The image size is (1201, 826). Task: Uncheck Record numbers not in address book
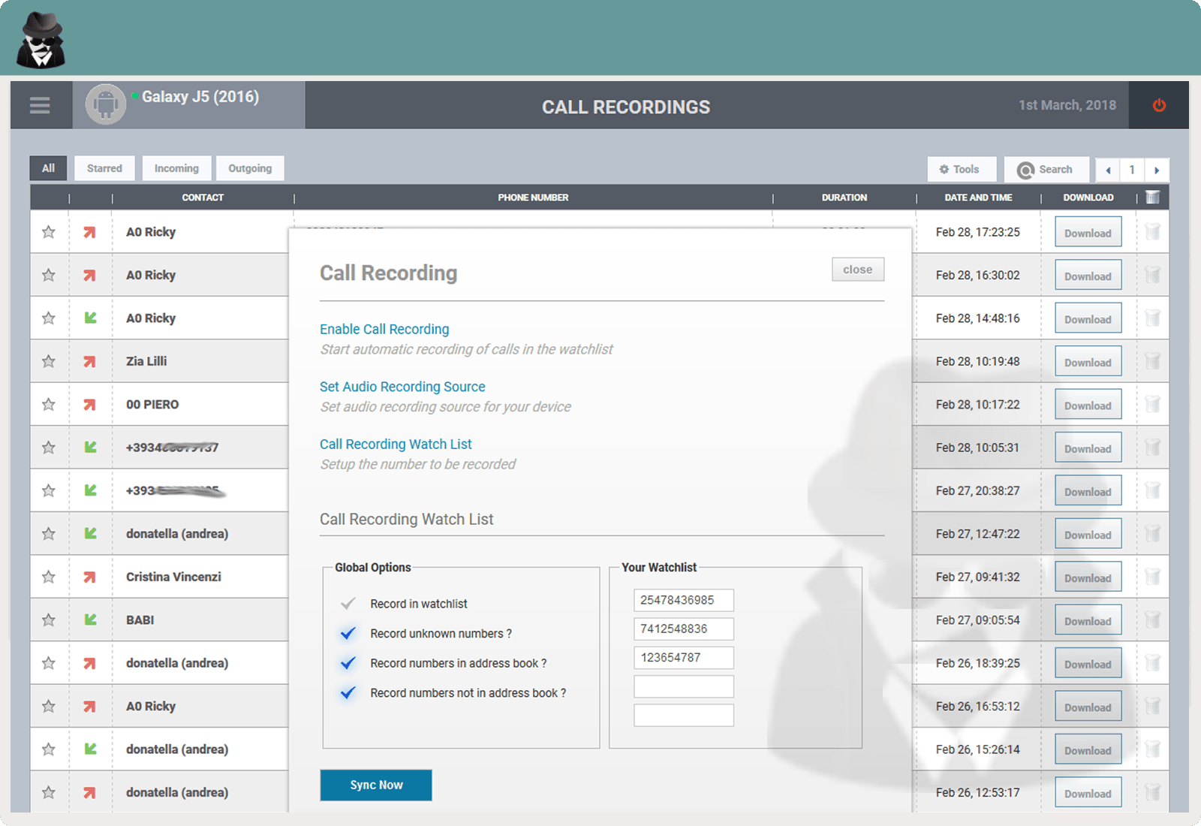pyautogui.click(x=348, y=693)
